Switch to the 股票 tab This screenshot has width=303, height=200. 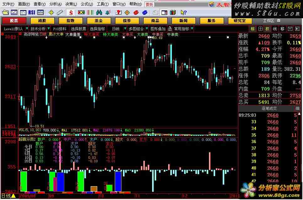click(x=14, y=20)
